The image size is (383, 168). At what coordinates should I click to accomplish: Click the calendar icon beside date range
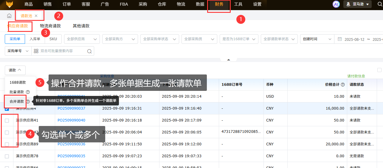click(340, 39)
